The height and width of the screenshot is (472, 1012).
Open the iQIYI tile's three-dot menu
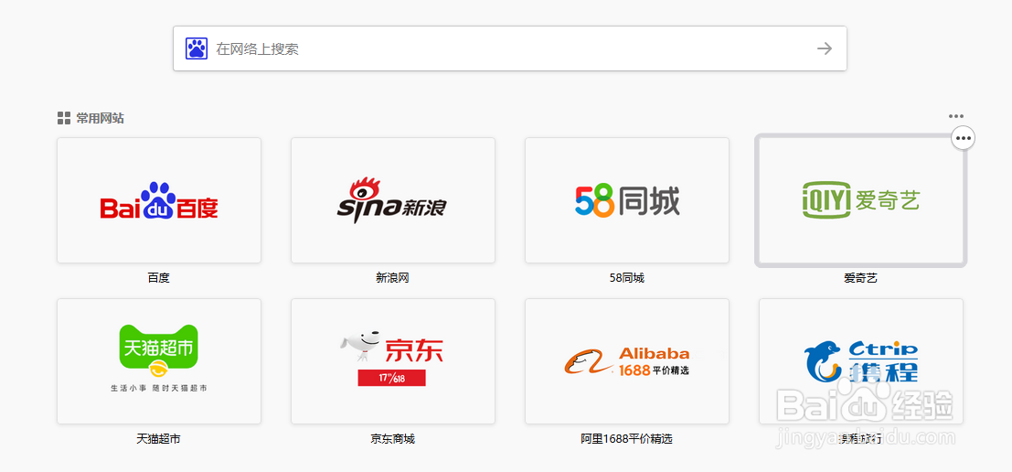pos(963,137)
